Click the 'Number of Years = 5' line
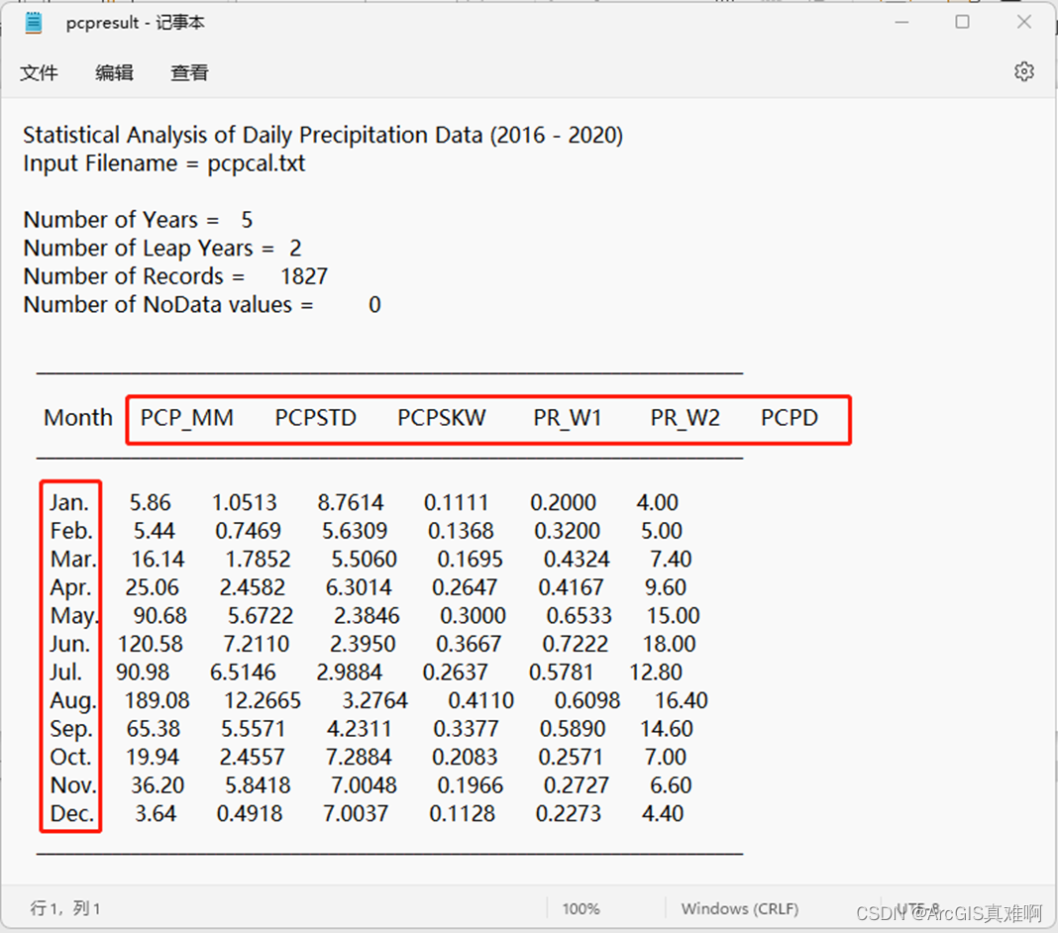Screen dimensions: 1058x933 coord(138,220)
